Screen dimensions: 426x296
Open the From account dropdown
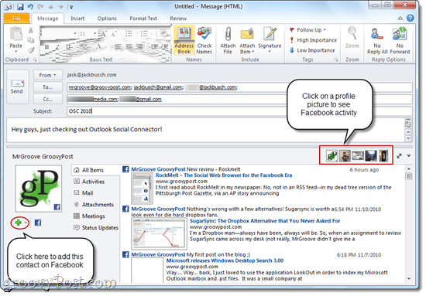[47, 75]
